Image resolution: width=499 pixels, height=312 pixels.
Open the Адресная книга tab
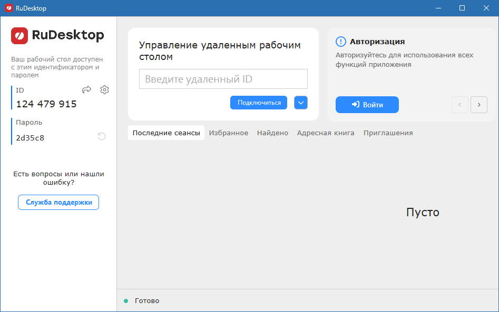coord(326,133)
